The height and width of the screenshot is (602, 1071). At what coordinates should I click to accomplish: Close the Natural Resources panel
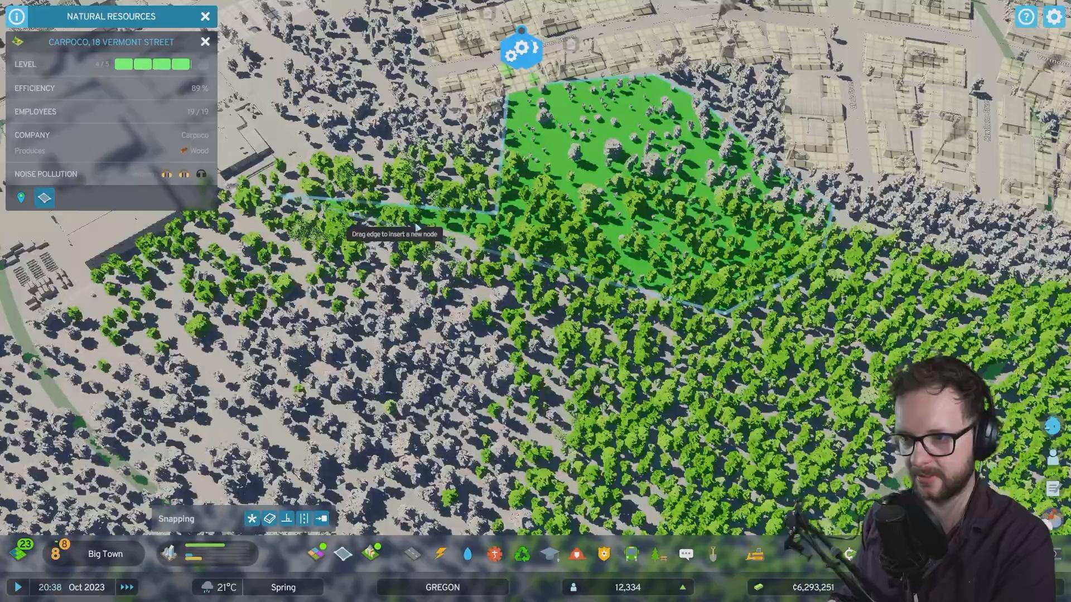pos(205,16)
